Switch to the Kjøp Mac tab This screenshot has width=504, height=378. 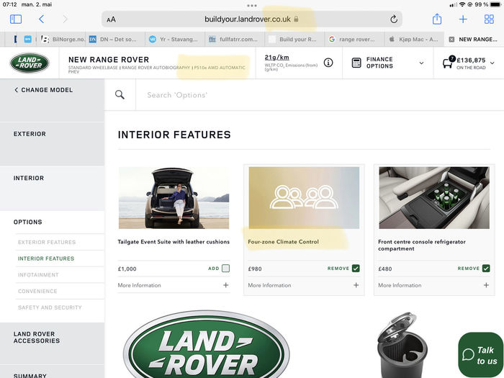coord(414,39)
